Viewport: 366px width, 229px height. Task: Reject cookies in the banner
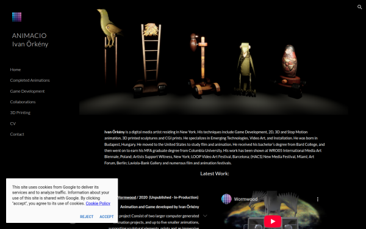[x=87, y=217]
